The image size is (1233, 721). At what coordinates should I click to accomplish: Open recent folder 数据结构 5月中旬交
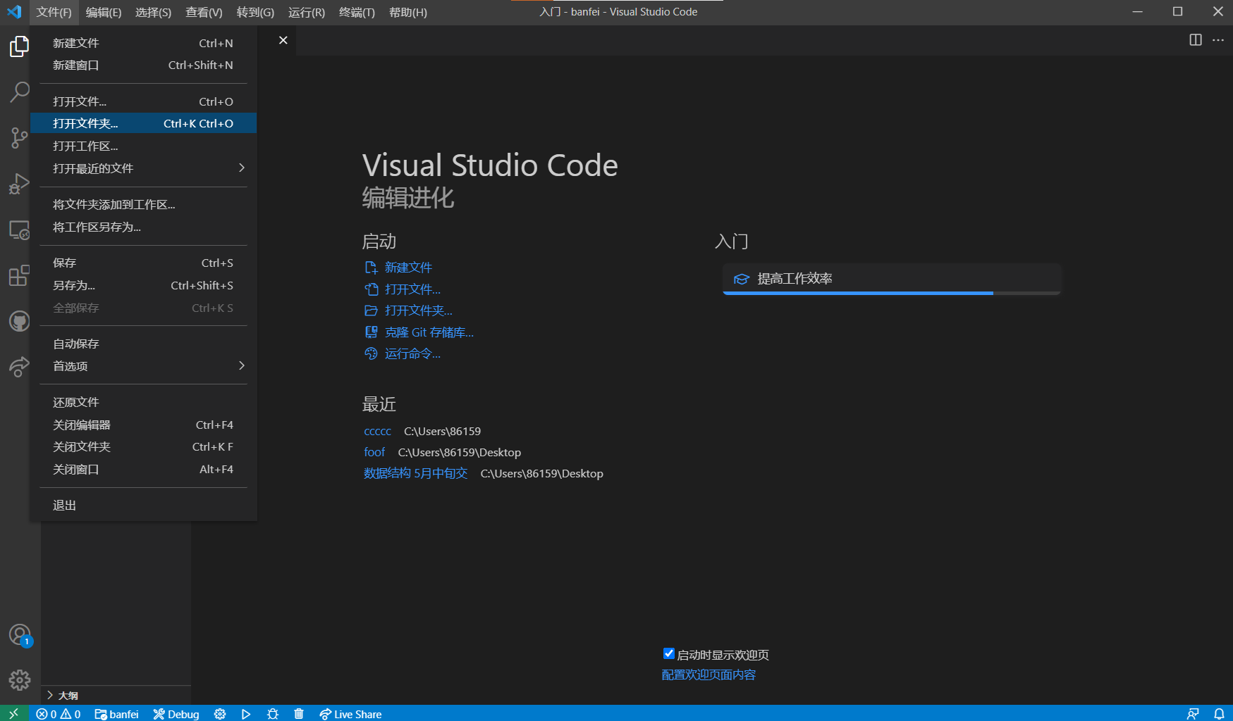[x=415, y=473]
